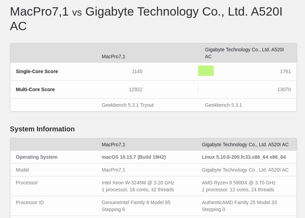The image size is (305, 218).
Task: Click MacPro7,1 value in the Model row
Action: pos(113,170)
